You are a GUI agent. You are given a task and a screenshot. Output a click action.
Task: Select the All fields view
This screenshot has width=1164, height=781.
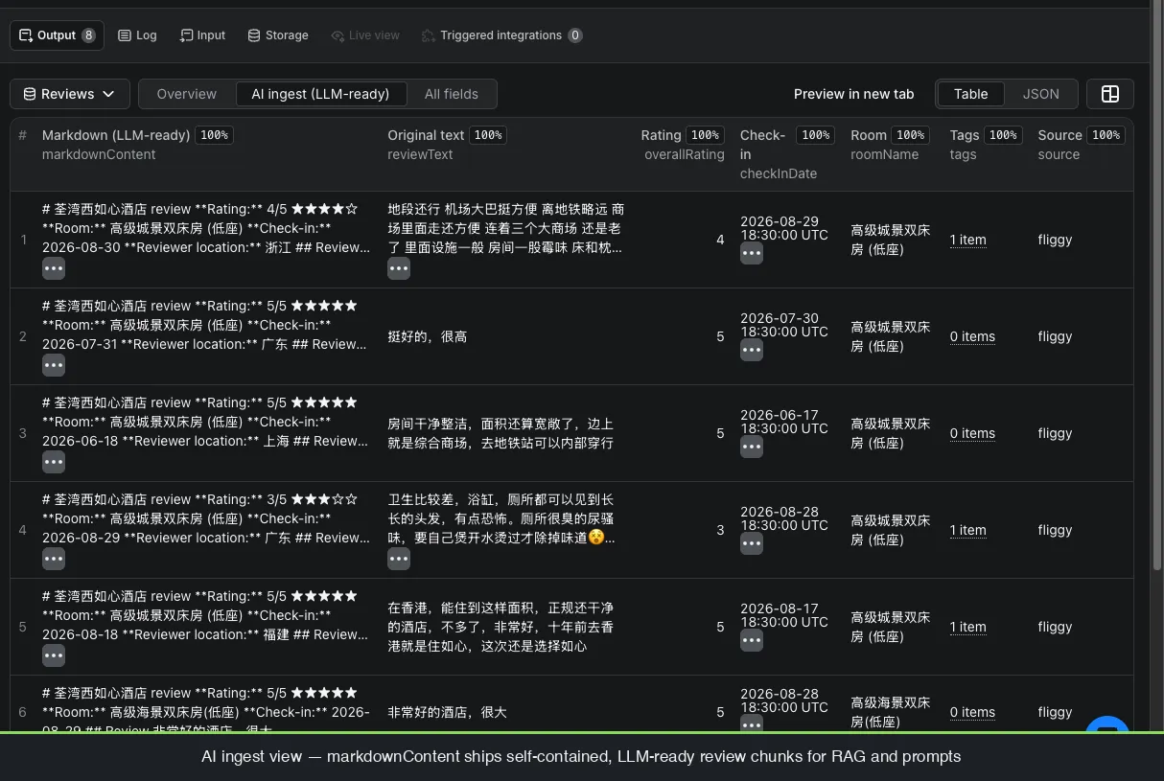click(x=452, y=94)
